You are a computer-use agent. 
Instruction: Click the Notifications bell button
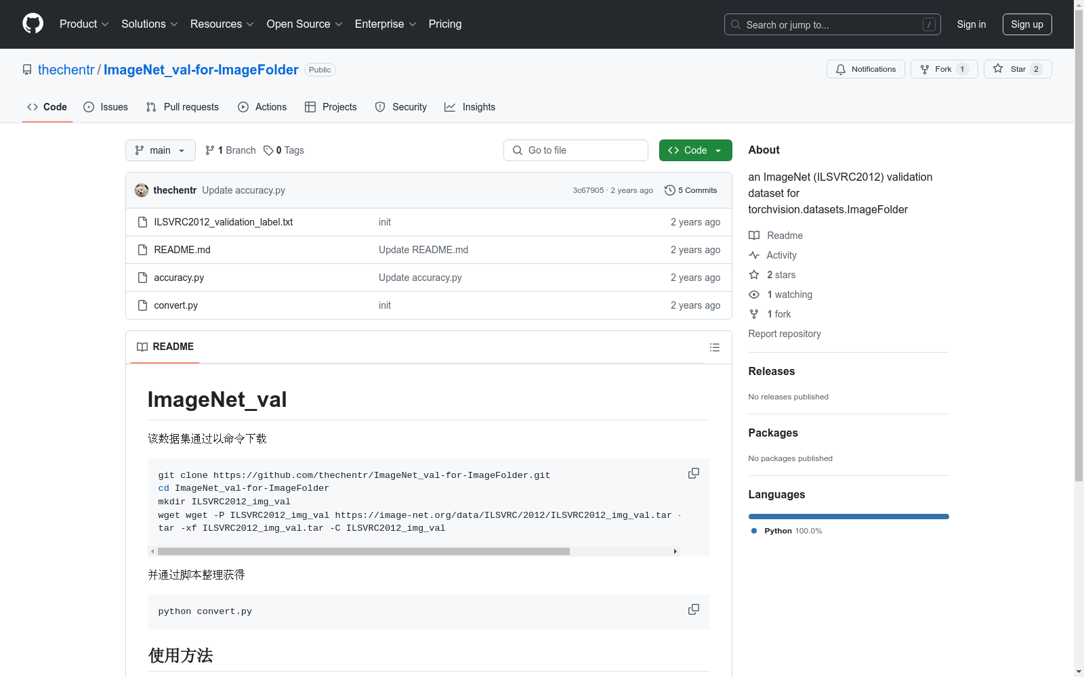[866, 69]
